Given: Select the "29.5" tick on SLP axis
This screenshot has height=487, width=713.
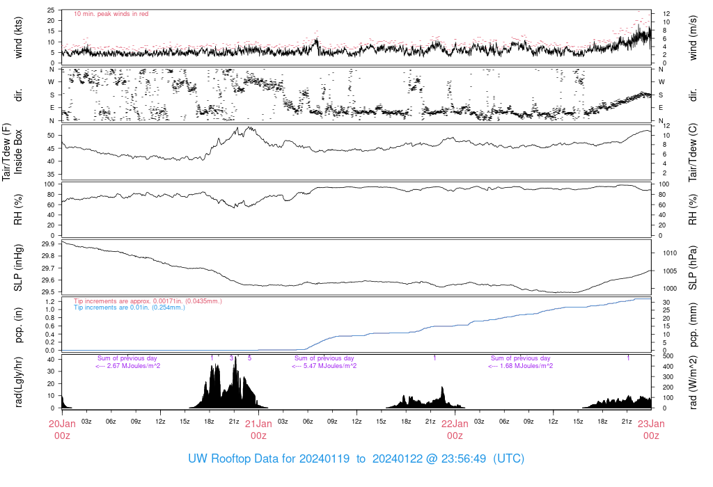Looking at the screenshot, I should click(x=48, y=292).
